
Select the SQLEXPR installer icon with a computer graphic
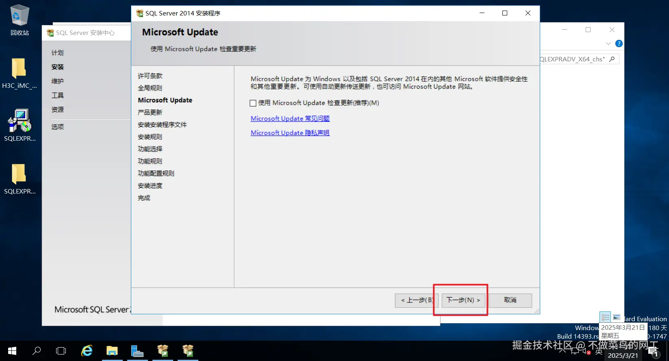tap(20, 125)
